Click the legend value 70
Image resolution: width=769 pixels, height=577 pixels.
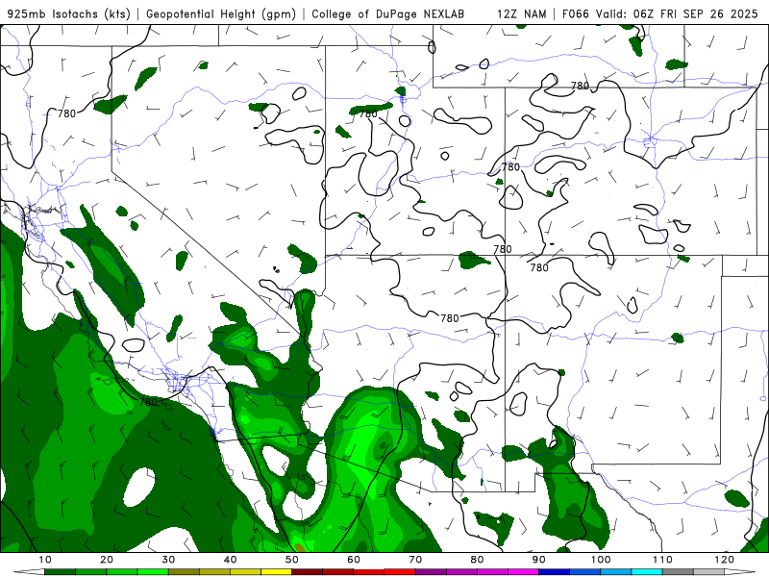tap(415, 560)
